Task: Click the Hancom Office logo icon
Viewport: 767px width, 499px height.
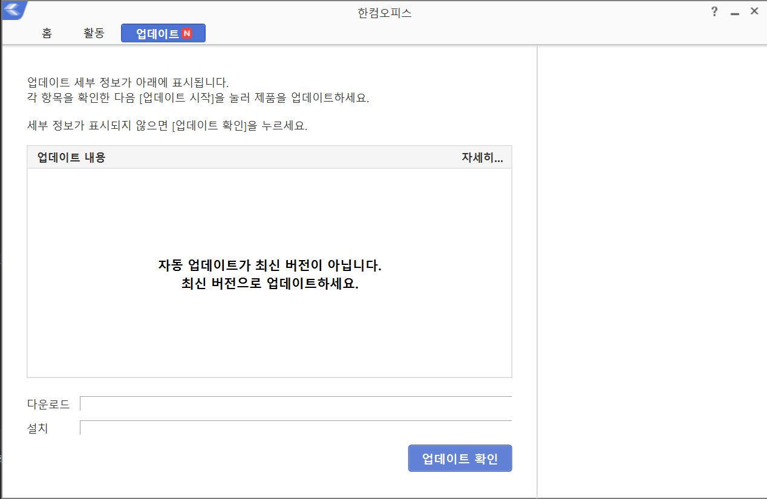Action: [13, 10]
